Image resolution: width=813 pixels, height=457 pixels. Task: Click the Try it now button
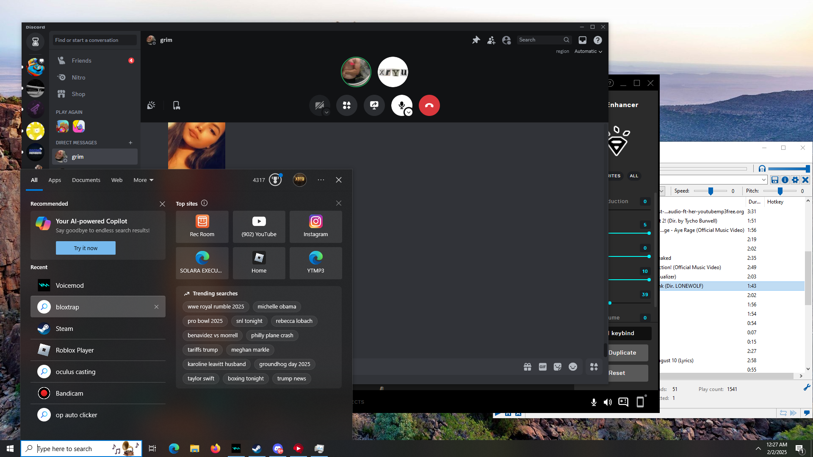click(86, 248)
